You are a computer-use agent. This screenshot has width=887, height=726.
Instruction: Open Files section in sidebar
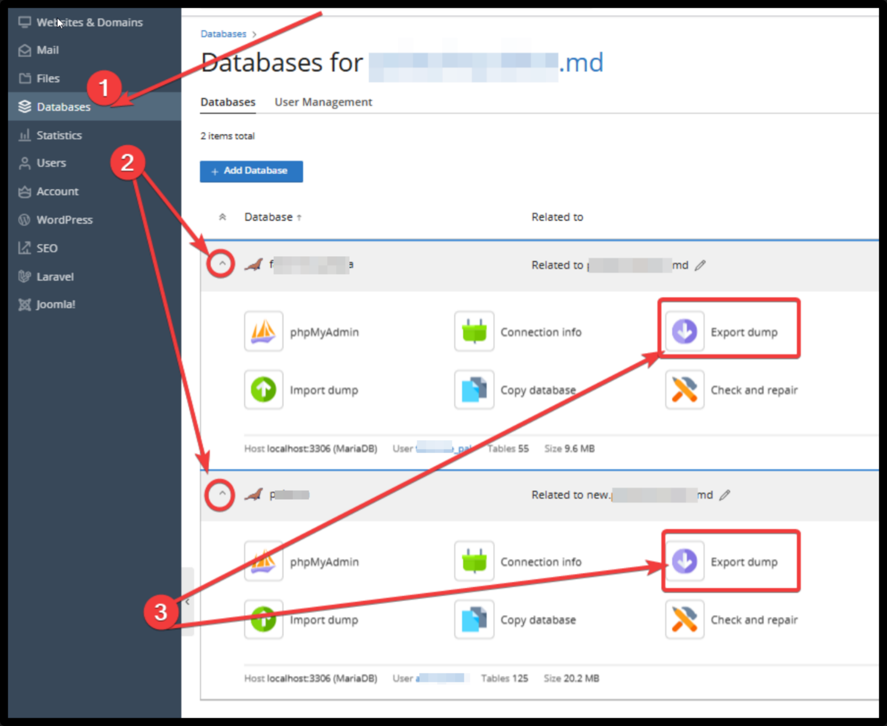coord(94,78)
